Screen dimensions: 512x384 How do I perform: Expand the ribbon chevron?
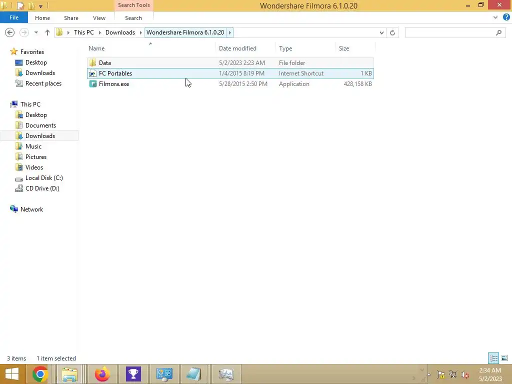[495, 17]
